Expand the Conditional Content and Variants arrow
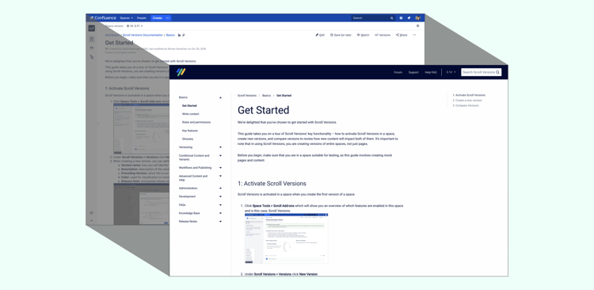Screen dimensions: 594x290 220,155
